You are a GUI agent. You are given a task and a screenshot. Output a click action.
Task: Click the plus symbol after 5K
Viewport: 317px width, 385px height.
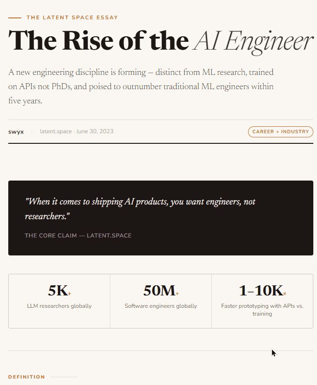pyautogui.click(x=69, y=294)
